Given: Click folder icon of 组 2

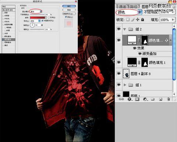Looking at the screenshot, I should (131, 29).
